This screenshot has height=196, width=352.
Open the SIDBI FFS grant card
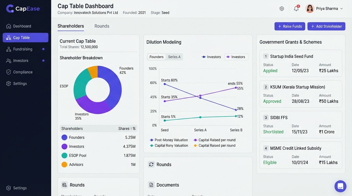pos(301,125)
